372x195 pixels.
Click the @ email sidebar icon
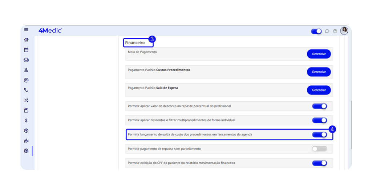click(x=26, y=80)
